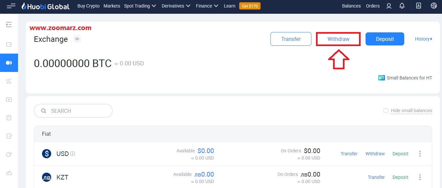Open Balances in the header
The width and height of the screenshot is (442, 188).
coord(351,6)
